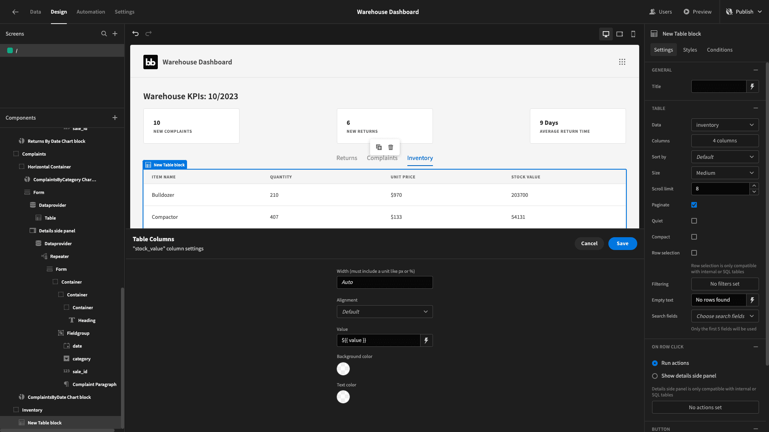This screenshot has width=769, height=432.
Task: Enable the Quiet checkbox
Action: (x=694, y=221)
